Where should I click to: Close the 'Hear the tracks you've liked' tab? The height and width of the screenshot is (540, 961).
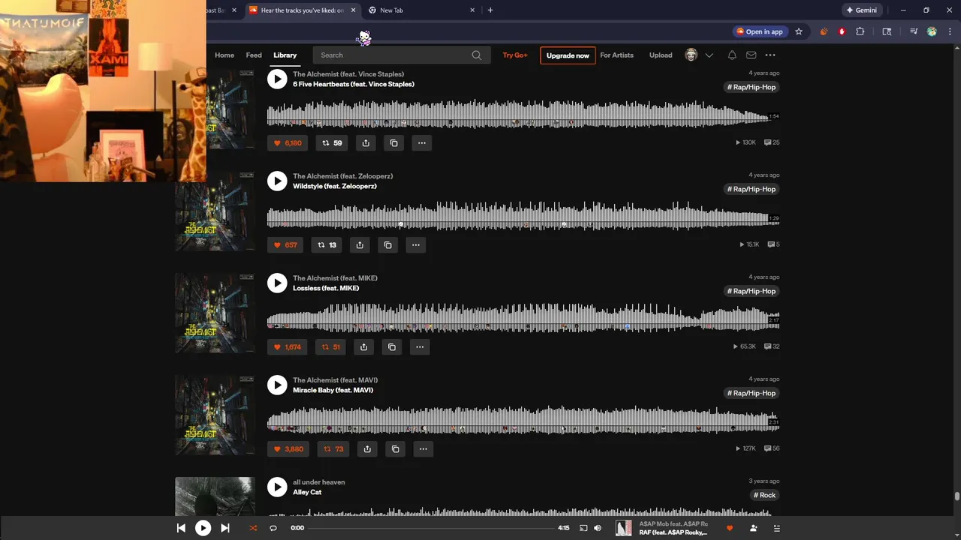coord(353,10)
